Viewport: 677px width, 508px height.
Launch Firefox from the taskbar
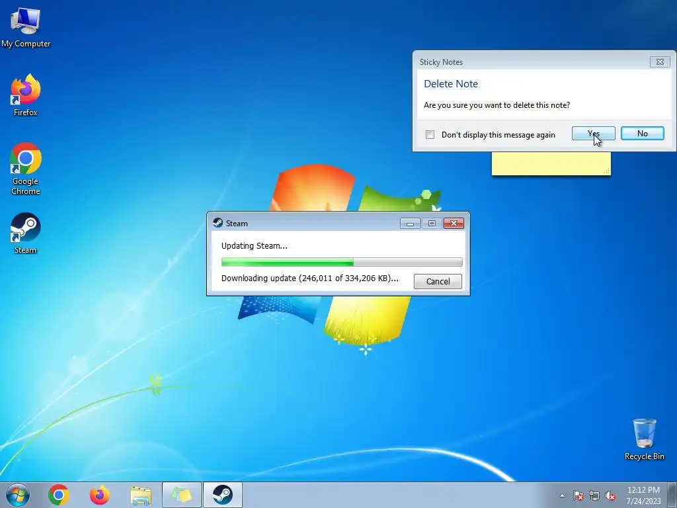pos(100,495)
